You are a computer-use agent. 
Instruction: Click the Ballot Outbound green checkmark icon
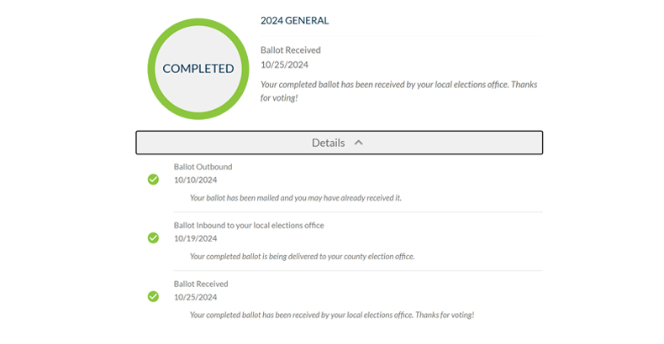pyautogui.click(x=153, y=180)
